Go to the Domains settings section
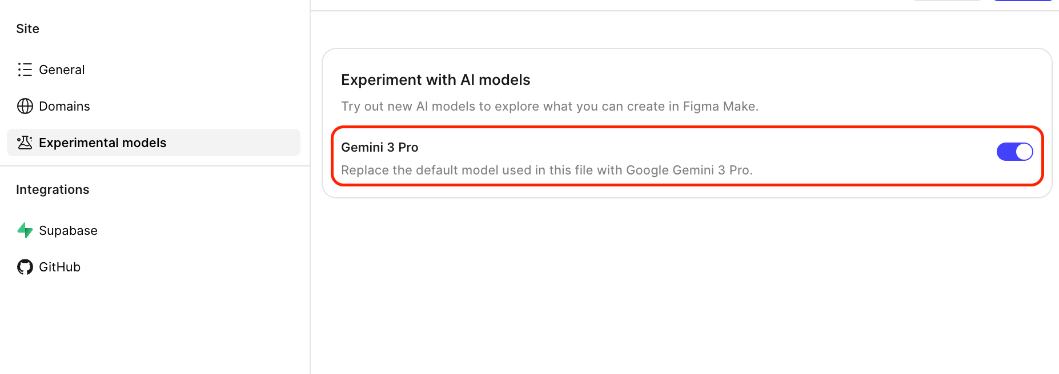1059x374 pixels. (x=65, y=106)
